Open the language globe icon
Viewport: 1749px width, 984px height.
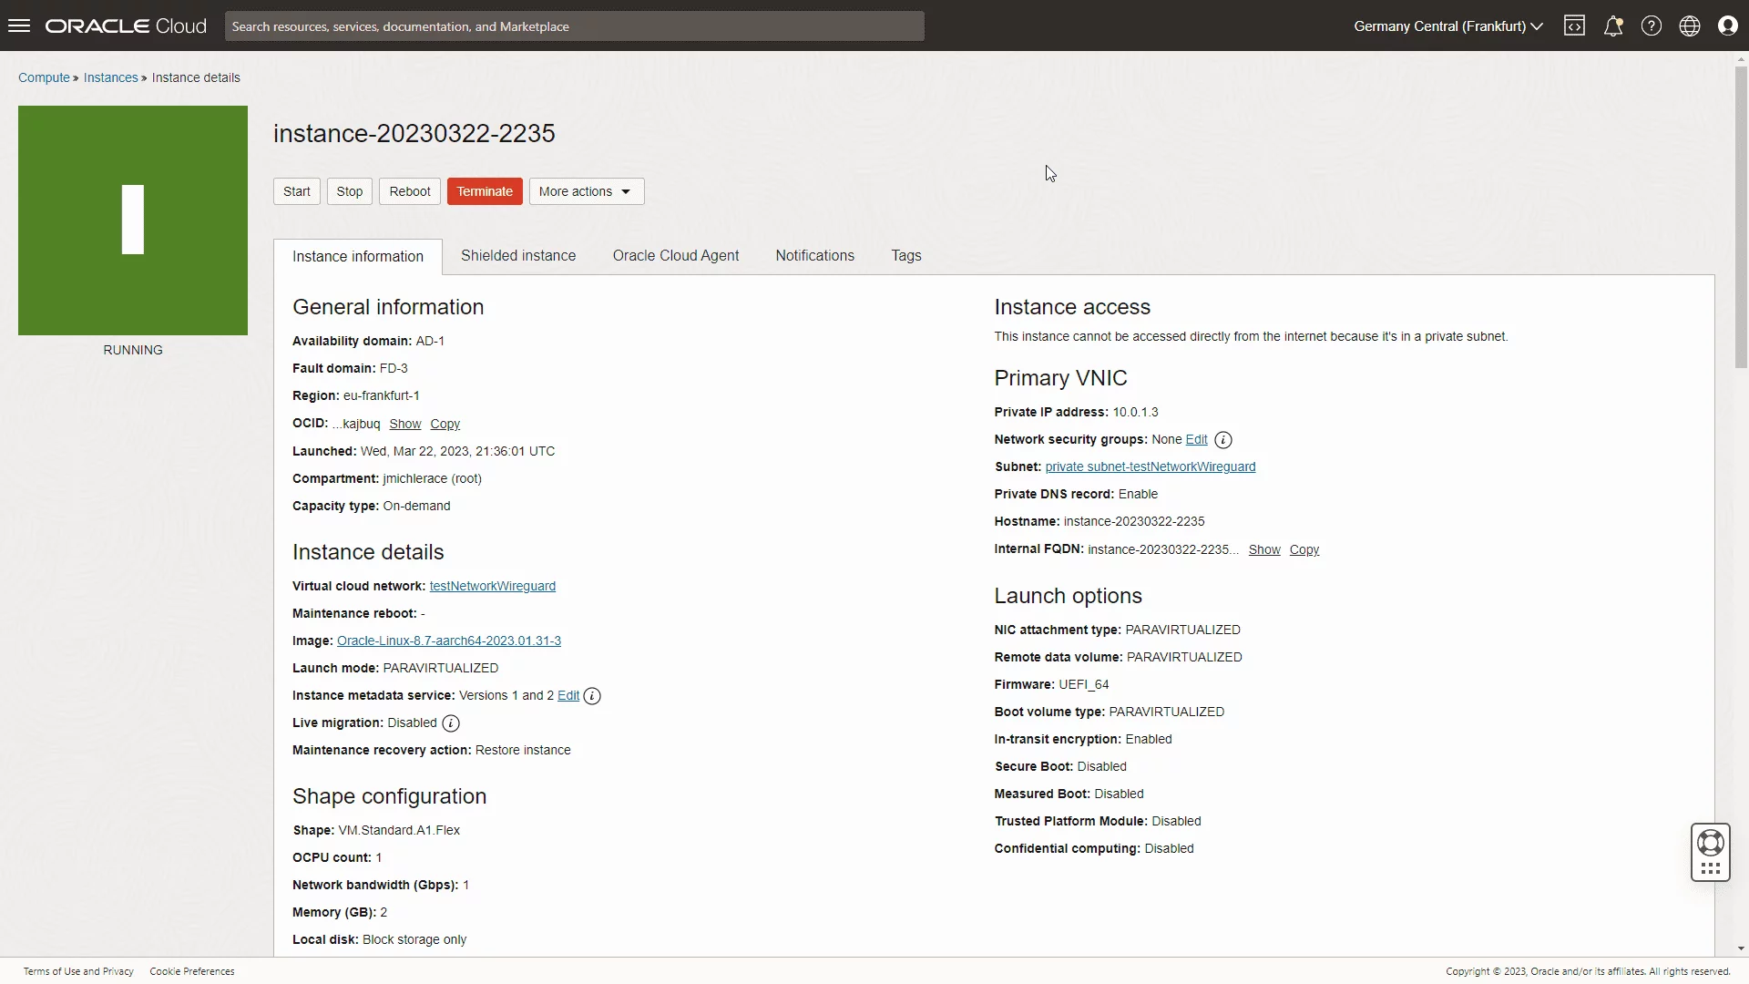point(1690,26)
